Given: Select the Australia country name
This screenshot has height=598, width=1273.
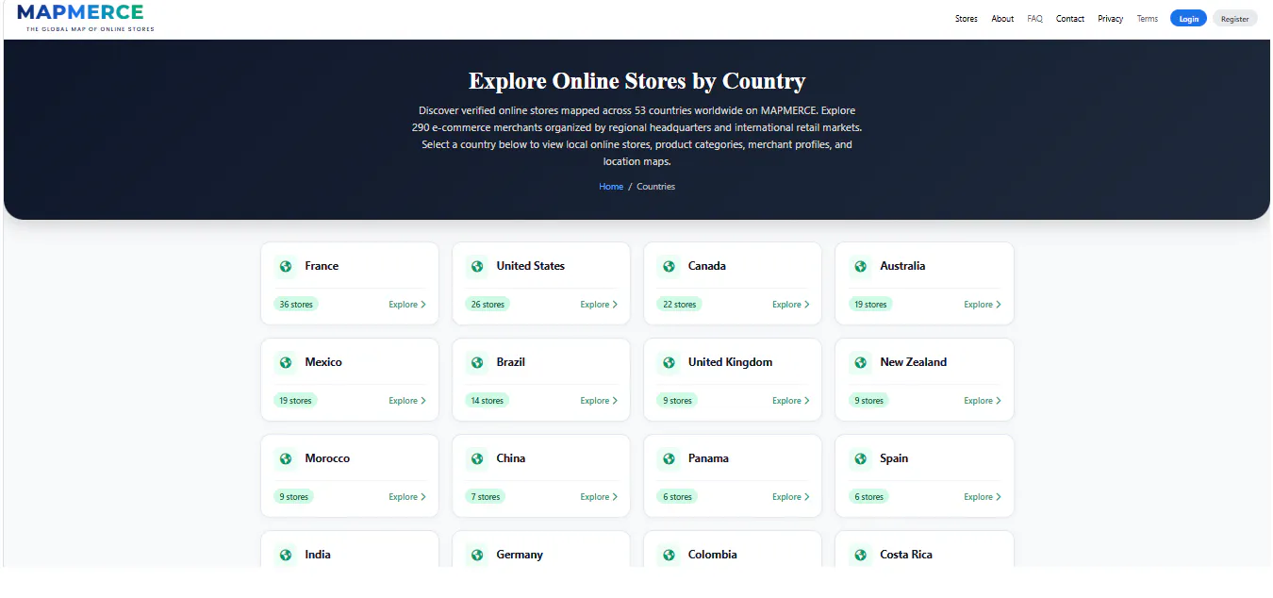Looking at the screenshot, I should 902,266.
